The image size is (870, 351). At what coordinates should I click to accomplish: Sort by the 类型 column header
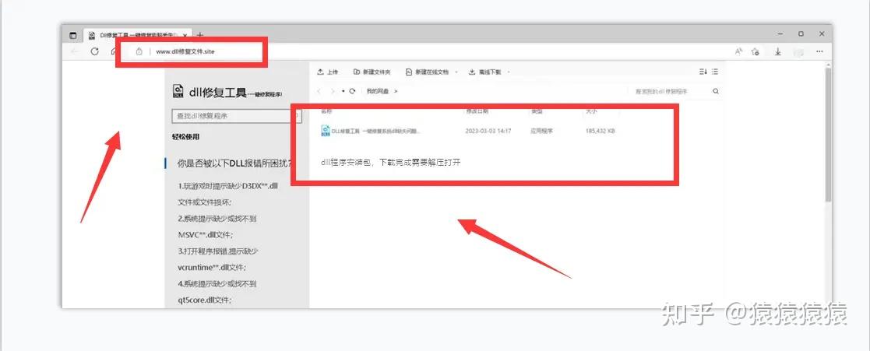(x=537, y=111)
